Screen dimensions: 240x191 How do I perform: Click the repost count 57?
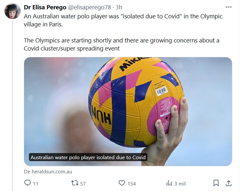tap(83, 184)
